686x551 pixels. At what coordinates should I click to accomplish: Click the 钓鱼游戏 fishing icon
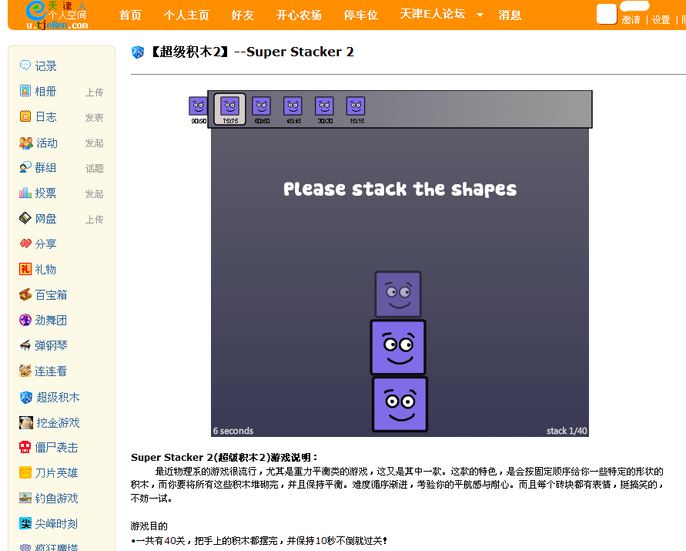(25, 498)
